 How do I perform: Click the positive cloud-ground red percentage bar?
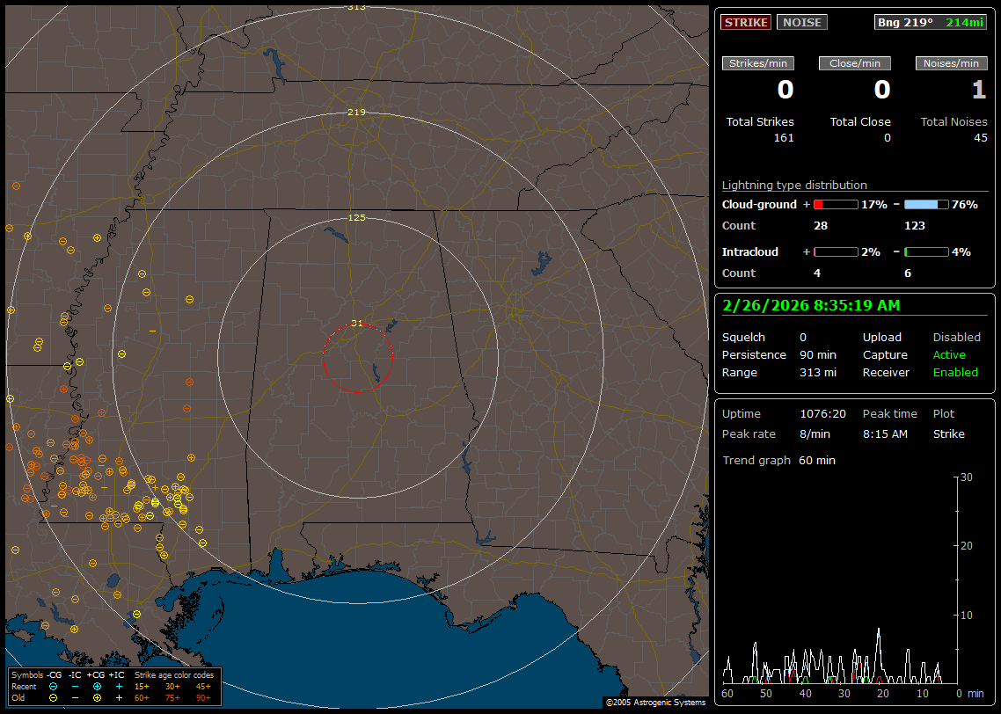(835, 205)
